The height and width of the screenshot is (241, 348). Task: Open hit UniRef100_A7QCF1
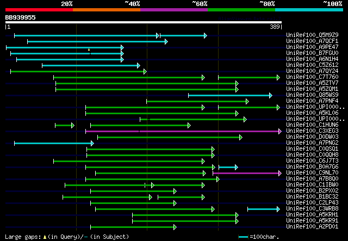(x=312, y=41)
